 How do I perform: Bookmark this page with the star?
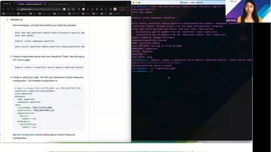73,9
